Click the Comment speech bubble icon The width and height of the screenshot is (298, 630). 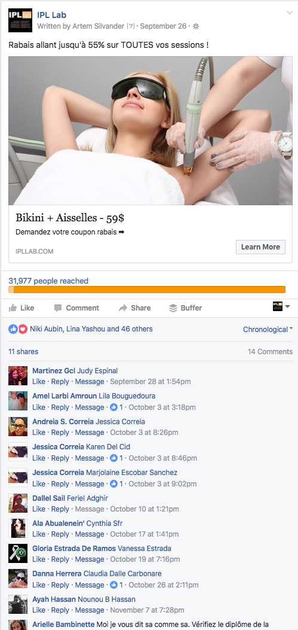pyautogui.click(x=58, y=308)
